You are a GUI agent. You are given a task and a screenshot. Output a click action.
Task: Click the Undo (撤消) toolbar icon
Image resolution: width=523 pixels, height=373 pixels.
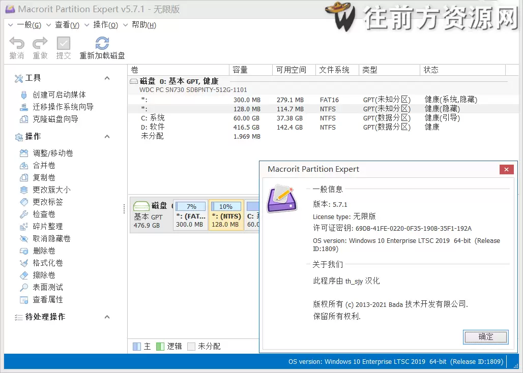17,43
